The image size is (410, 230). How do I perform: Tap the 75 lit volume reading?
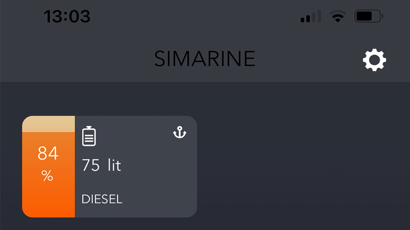pos(101,165)
